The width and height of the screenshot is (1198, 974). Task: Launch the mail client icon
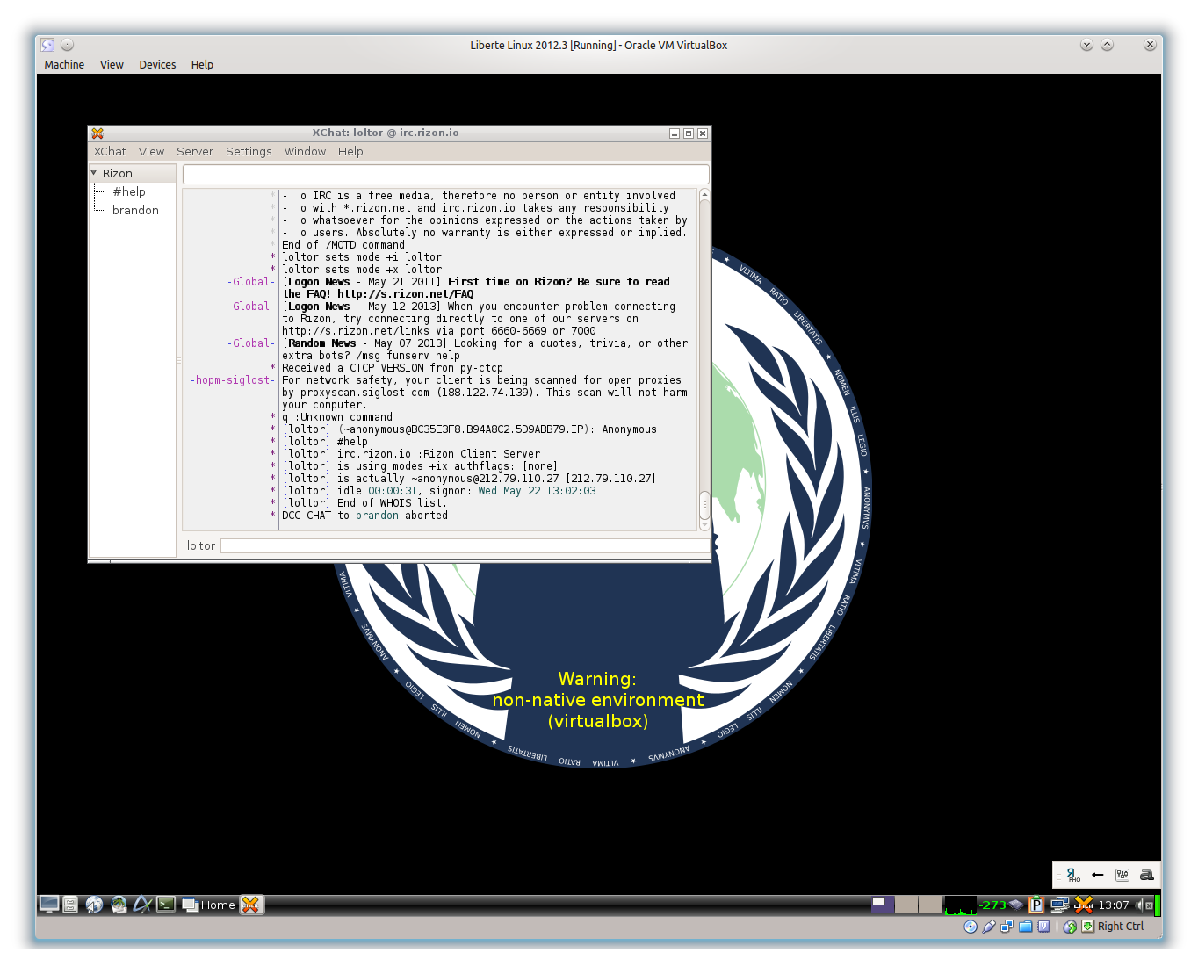pos(118,905)
